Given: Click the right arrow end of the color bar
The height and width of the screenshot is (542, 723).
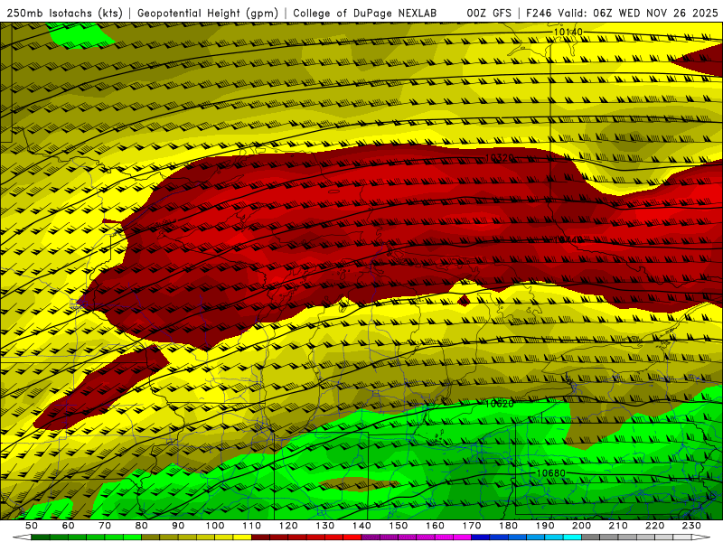Looking at the screenshot, I should click(x=701, y=537).
